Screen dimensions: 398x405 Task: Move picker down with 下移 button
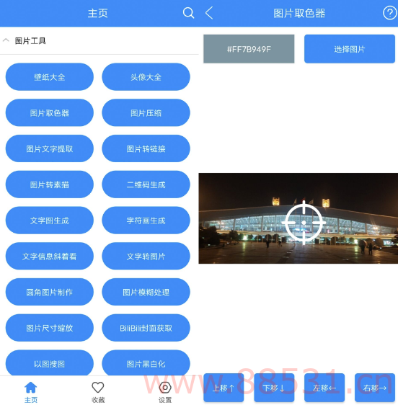pyautogui.click(x=274, y=388)
